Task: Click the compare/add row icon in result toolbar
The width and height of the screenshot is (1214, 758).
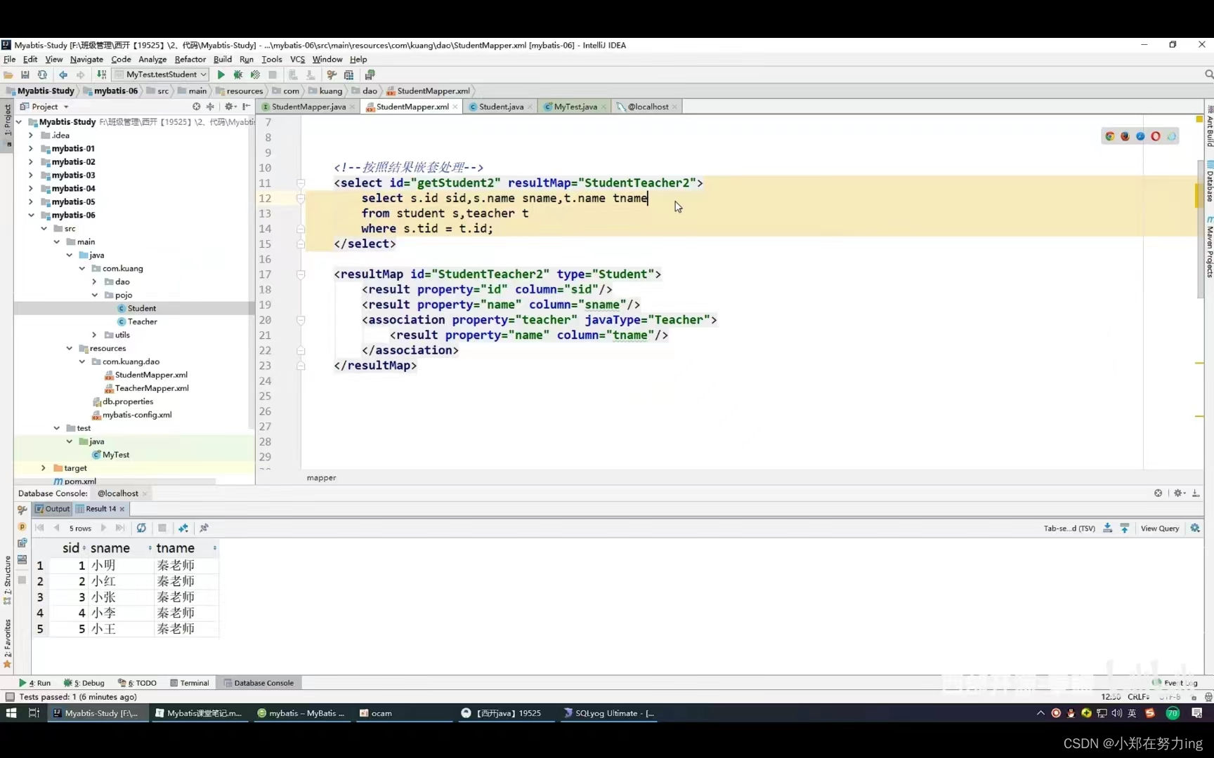Action: pyautogui.click(x=183, y=528)
